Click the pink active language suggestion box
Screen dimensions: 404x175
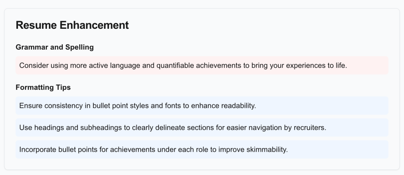(x=202, y=65)
